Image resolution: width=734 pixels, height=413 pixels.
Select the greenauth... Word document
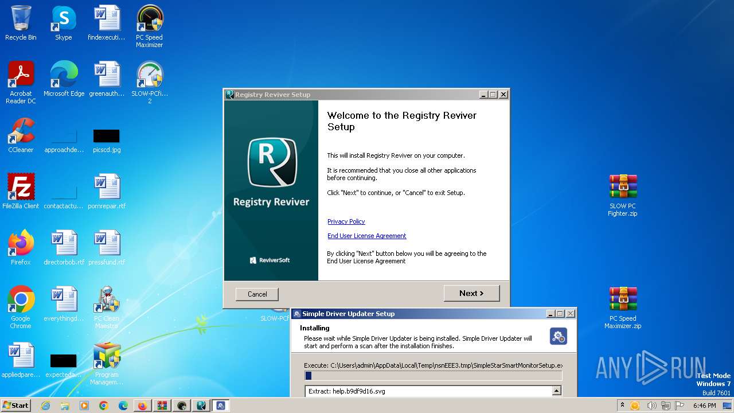coord(107,80)
